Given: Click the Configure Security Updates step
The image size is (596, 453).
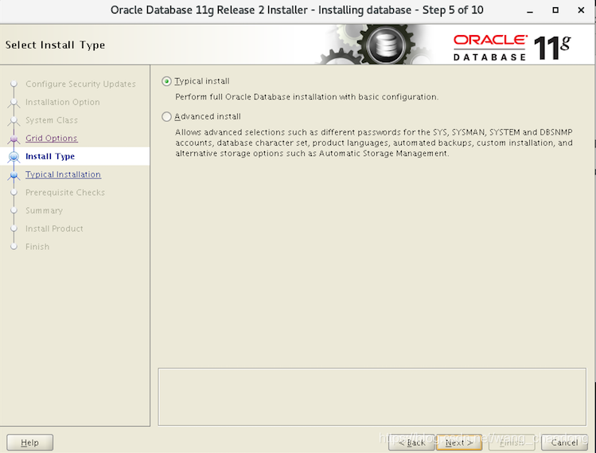Looking at the screenshot, I should click(80, 84).
